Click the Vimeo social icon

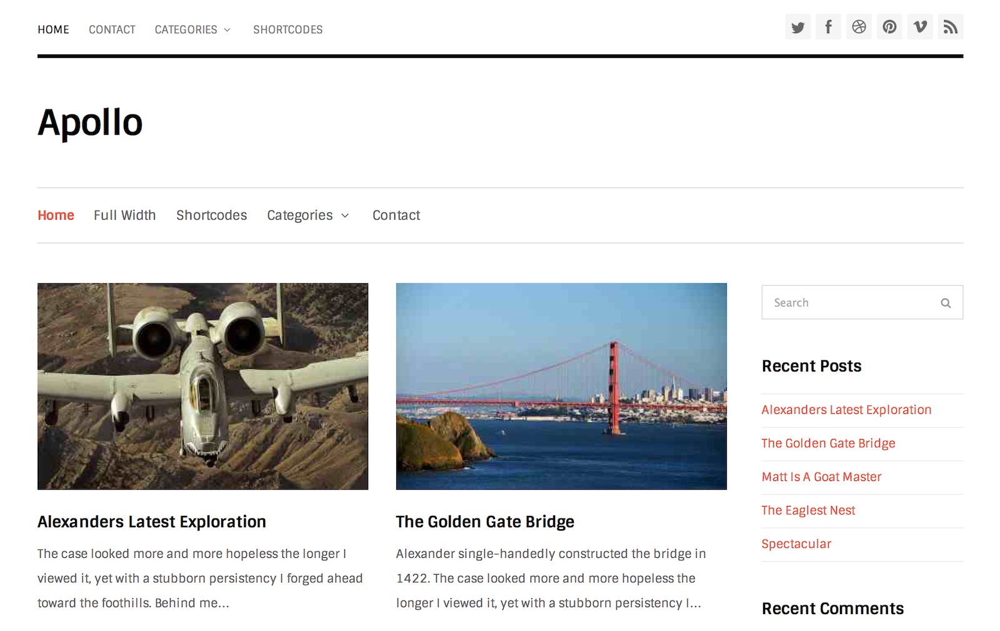point(920,28)
